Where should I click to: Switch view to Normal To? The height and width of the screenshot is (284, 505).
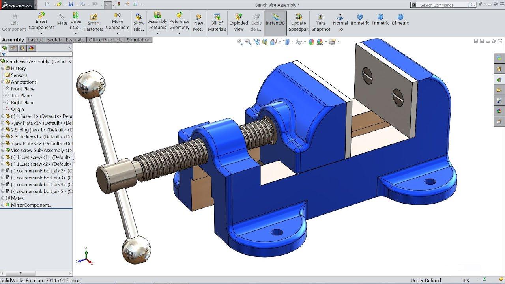[340, 23]
